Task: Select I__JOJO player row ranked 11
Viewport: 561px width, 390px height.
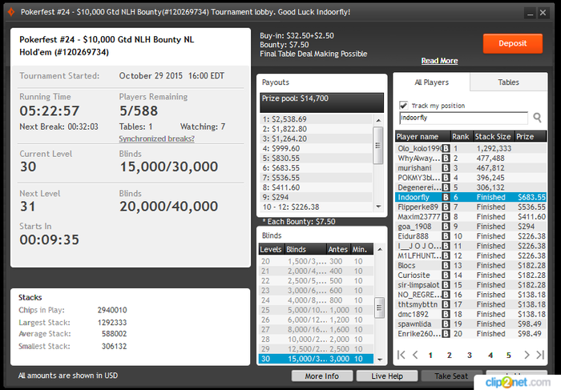Action: pyautogui.click(x=471, y=246)
